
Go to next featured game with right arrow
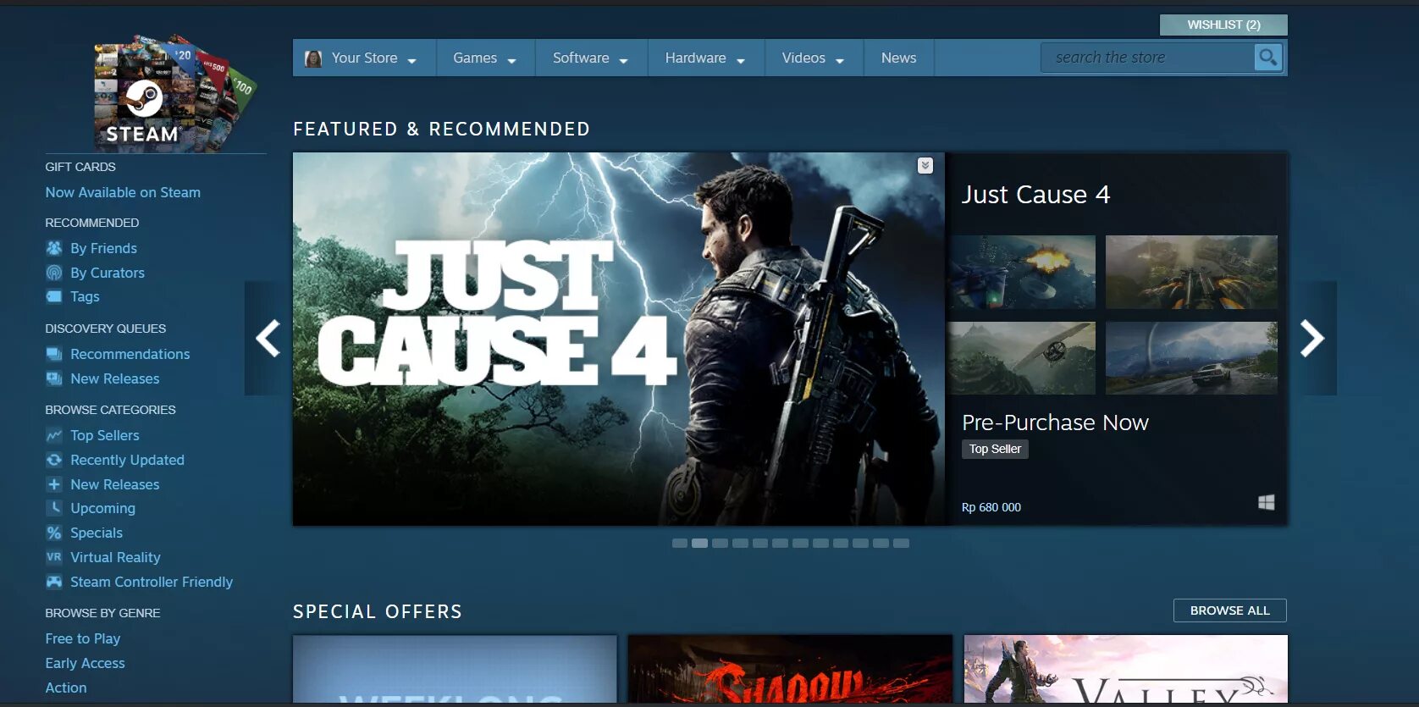click(1311, 339)
